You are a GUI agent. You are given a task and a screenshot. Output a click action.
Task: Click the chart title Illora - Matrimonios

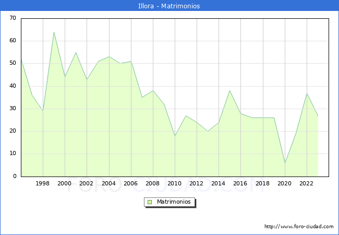(x=169, y=6)
